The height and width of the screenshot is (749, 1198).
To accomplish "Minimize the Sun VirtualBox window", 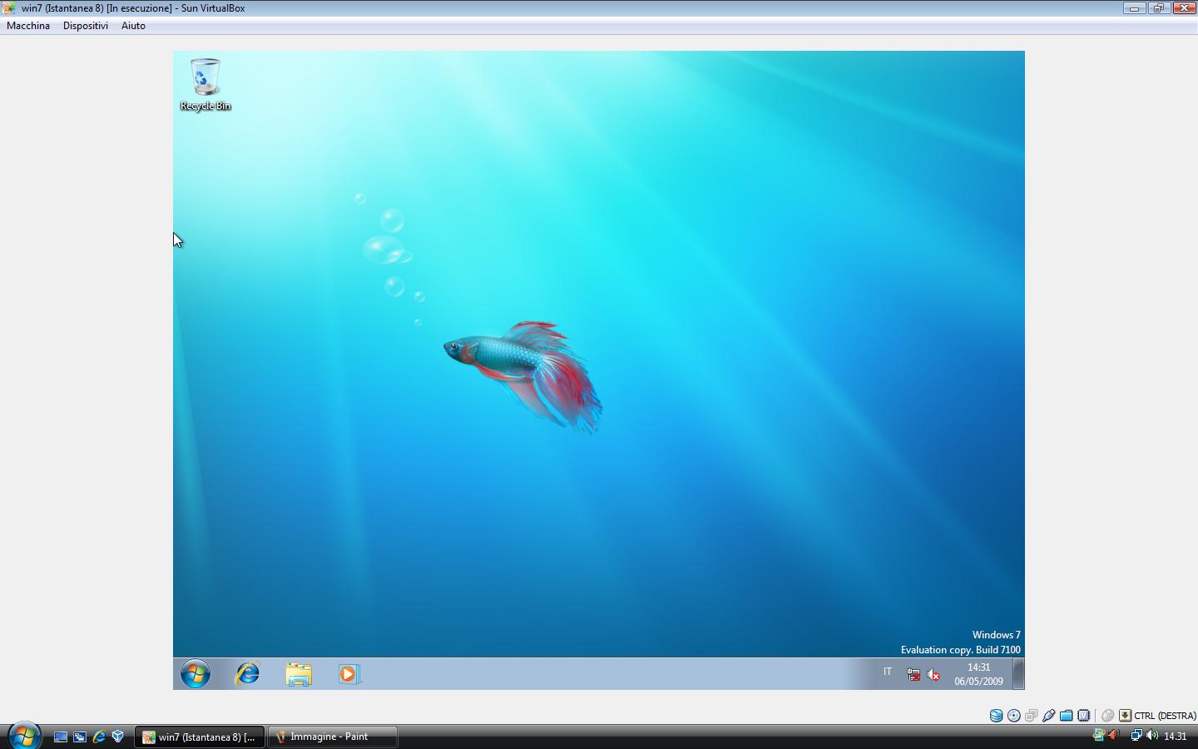I will [x=1134, y=8].
